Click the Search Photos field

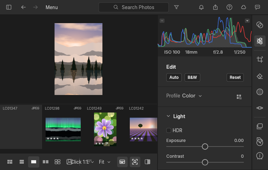[134, 7]
